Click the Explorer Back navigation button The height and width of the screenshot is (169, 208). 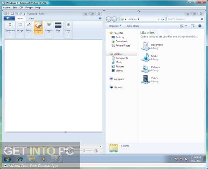coord(109,19)
